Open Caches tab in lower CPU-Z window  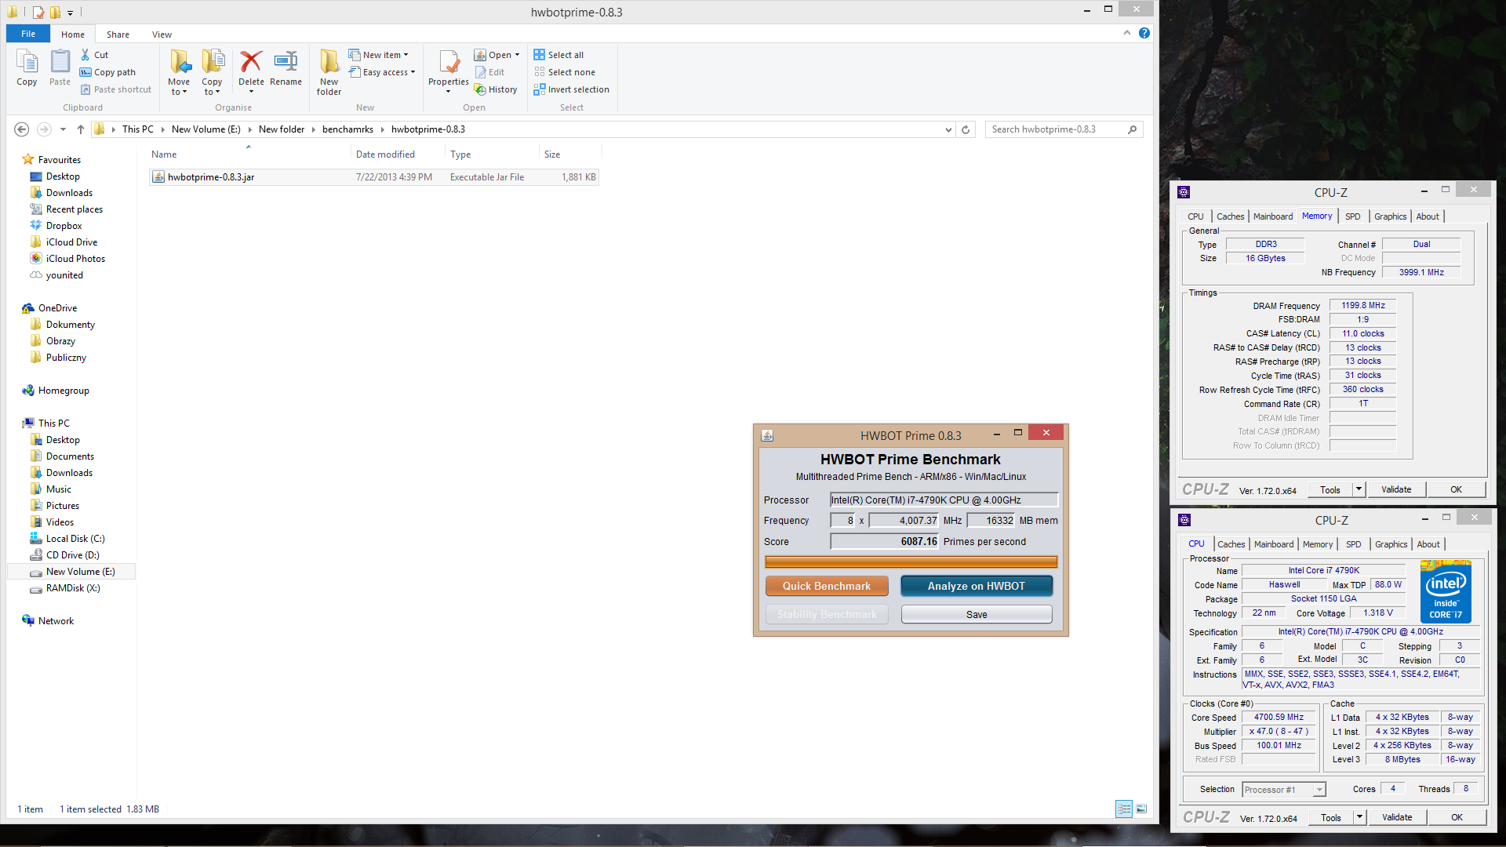tap(1231, 544)
